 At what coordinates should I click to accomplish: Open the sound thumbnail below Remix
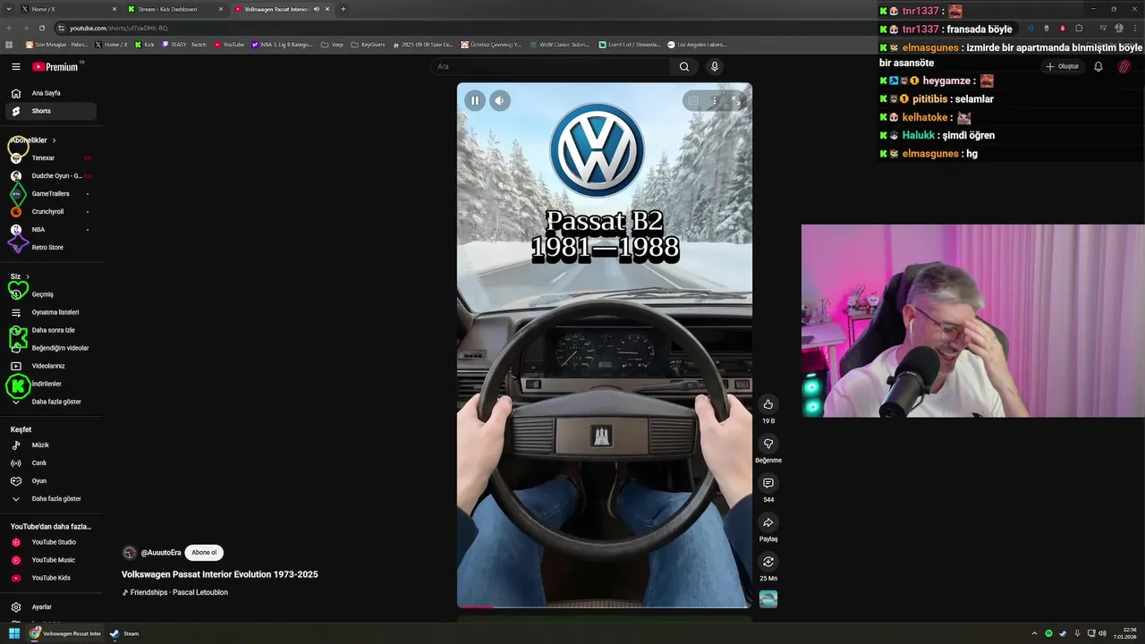tap(768, 599)
